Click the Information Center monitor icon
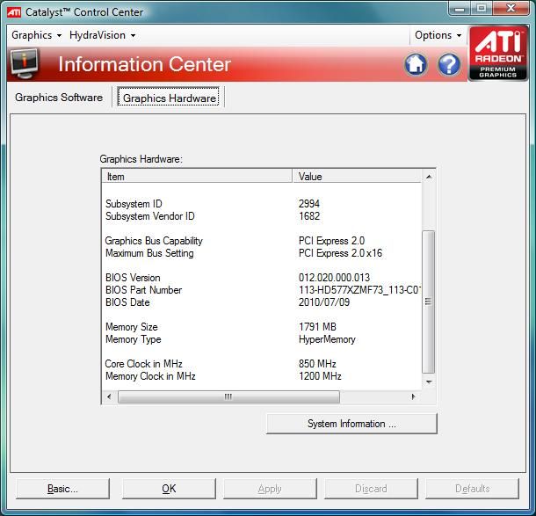 25,63
